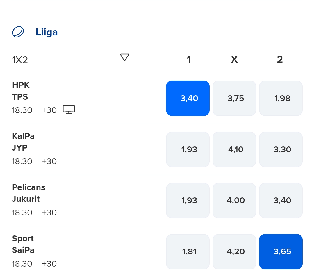Deselect HPK home win odds 3,40
The height and width of the screenshot is (277, 314).
188,98
